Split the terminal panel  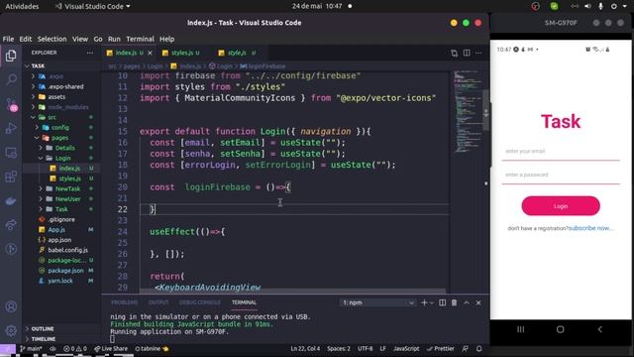tap(443, 302)
